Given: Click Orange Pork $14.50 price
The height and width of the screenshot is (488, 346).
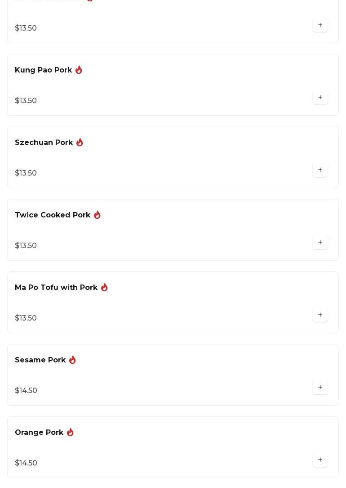Looking at the screenshot, I should (x=26, y=463).
